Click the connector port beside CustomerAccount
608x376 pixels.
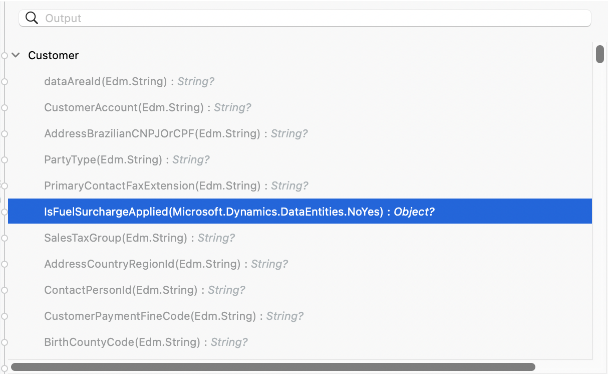5,107
